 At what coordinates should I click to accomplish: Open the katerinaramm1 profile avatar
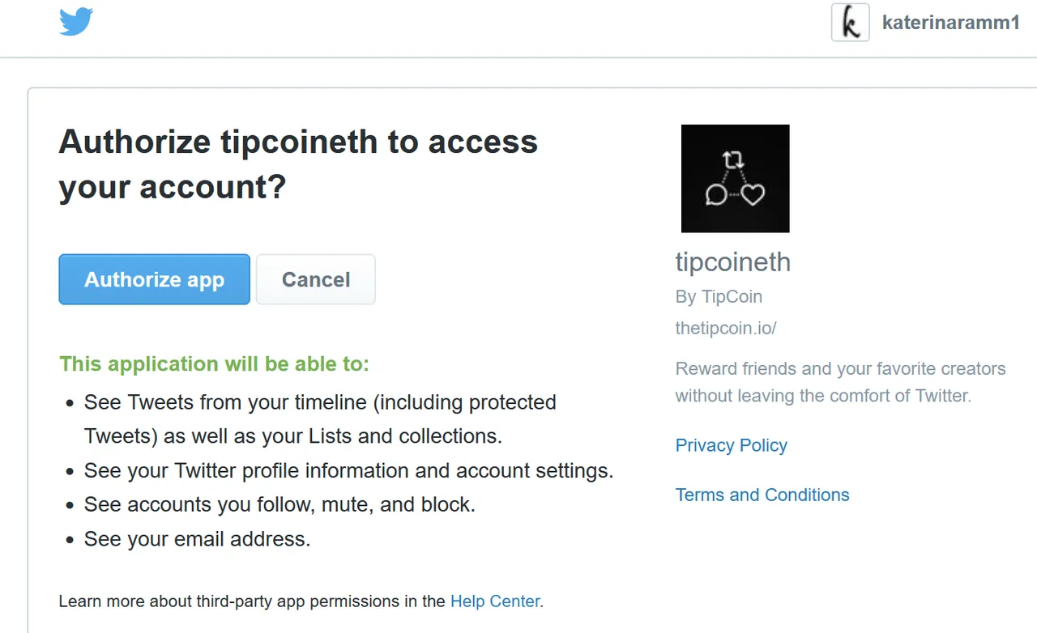click(850, 23)
